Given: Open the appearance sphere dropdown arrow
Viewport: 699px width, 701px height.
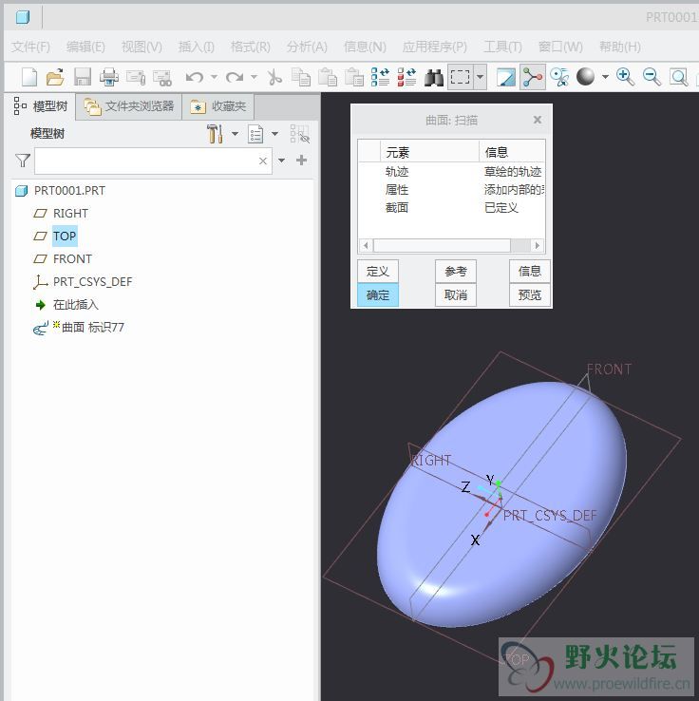Looking at the screenshot, I should [605, 77].
